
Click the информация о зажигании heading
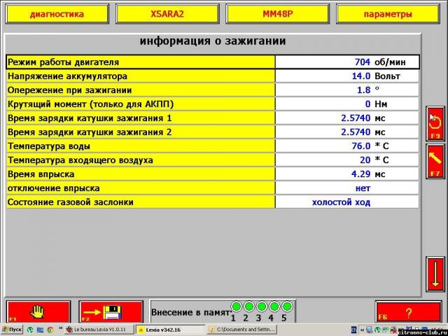coord(213,41)
